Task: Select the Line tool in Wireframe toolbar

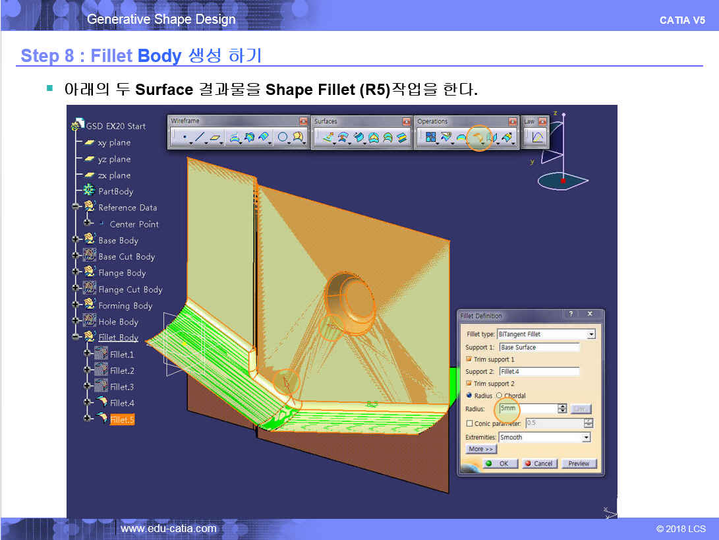Action: tap(200, 138)
